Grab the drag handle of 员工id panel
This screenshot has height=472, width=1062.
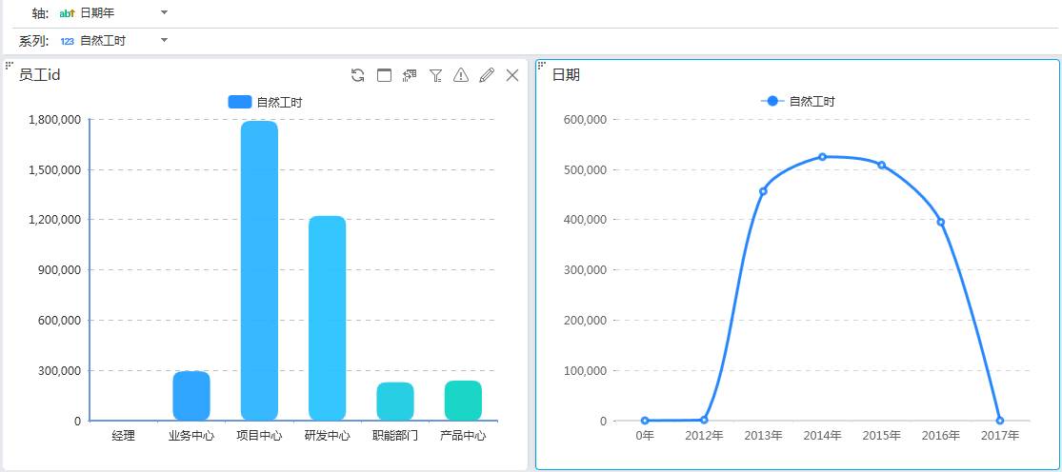click(x=9, y=65)
